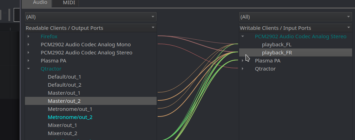The width and height of the screenshot is (355, 140).
Task: Collapse PCM2902 Analog Stereo input ports
Action: [x=243, y=36]
